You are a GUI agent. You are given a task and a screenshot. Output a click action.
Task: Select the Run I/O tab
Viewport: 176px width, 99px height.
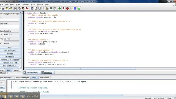click(34, 78)
